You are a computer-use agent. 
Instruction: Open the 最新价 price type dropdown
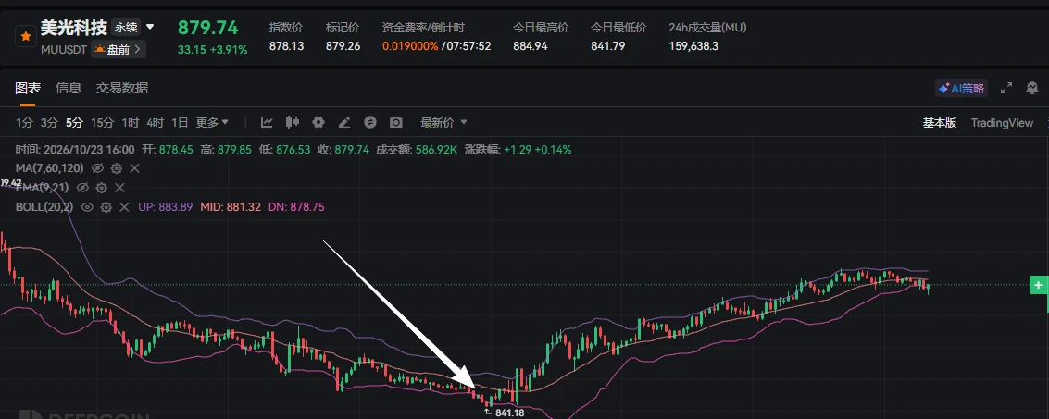coord(443,122)
